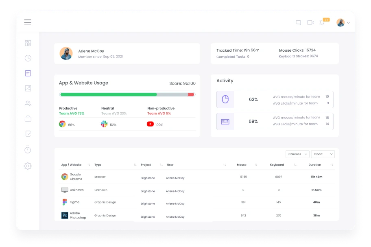
Task: Click the Slack icon under Neutral
Action: (104, 124)
